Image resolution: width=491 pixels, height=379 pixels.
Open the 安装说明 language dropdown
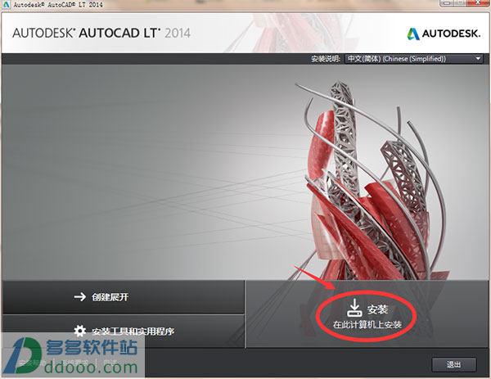pyautogui.click(x=413, y=59)
